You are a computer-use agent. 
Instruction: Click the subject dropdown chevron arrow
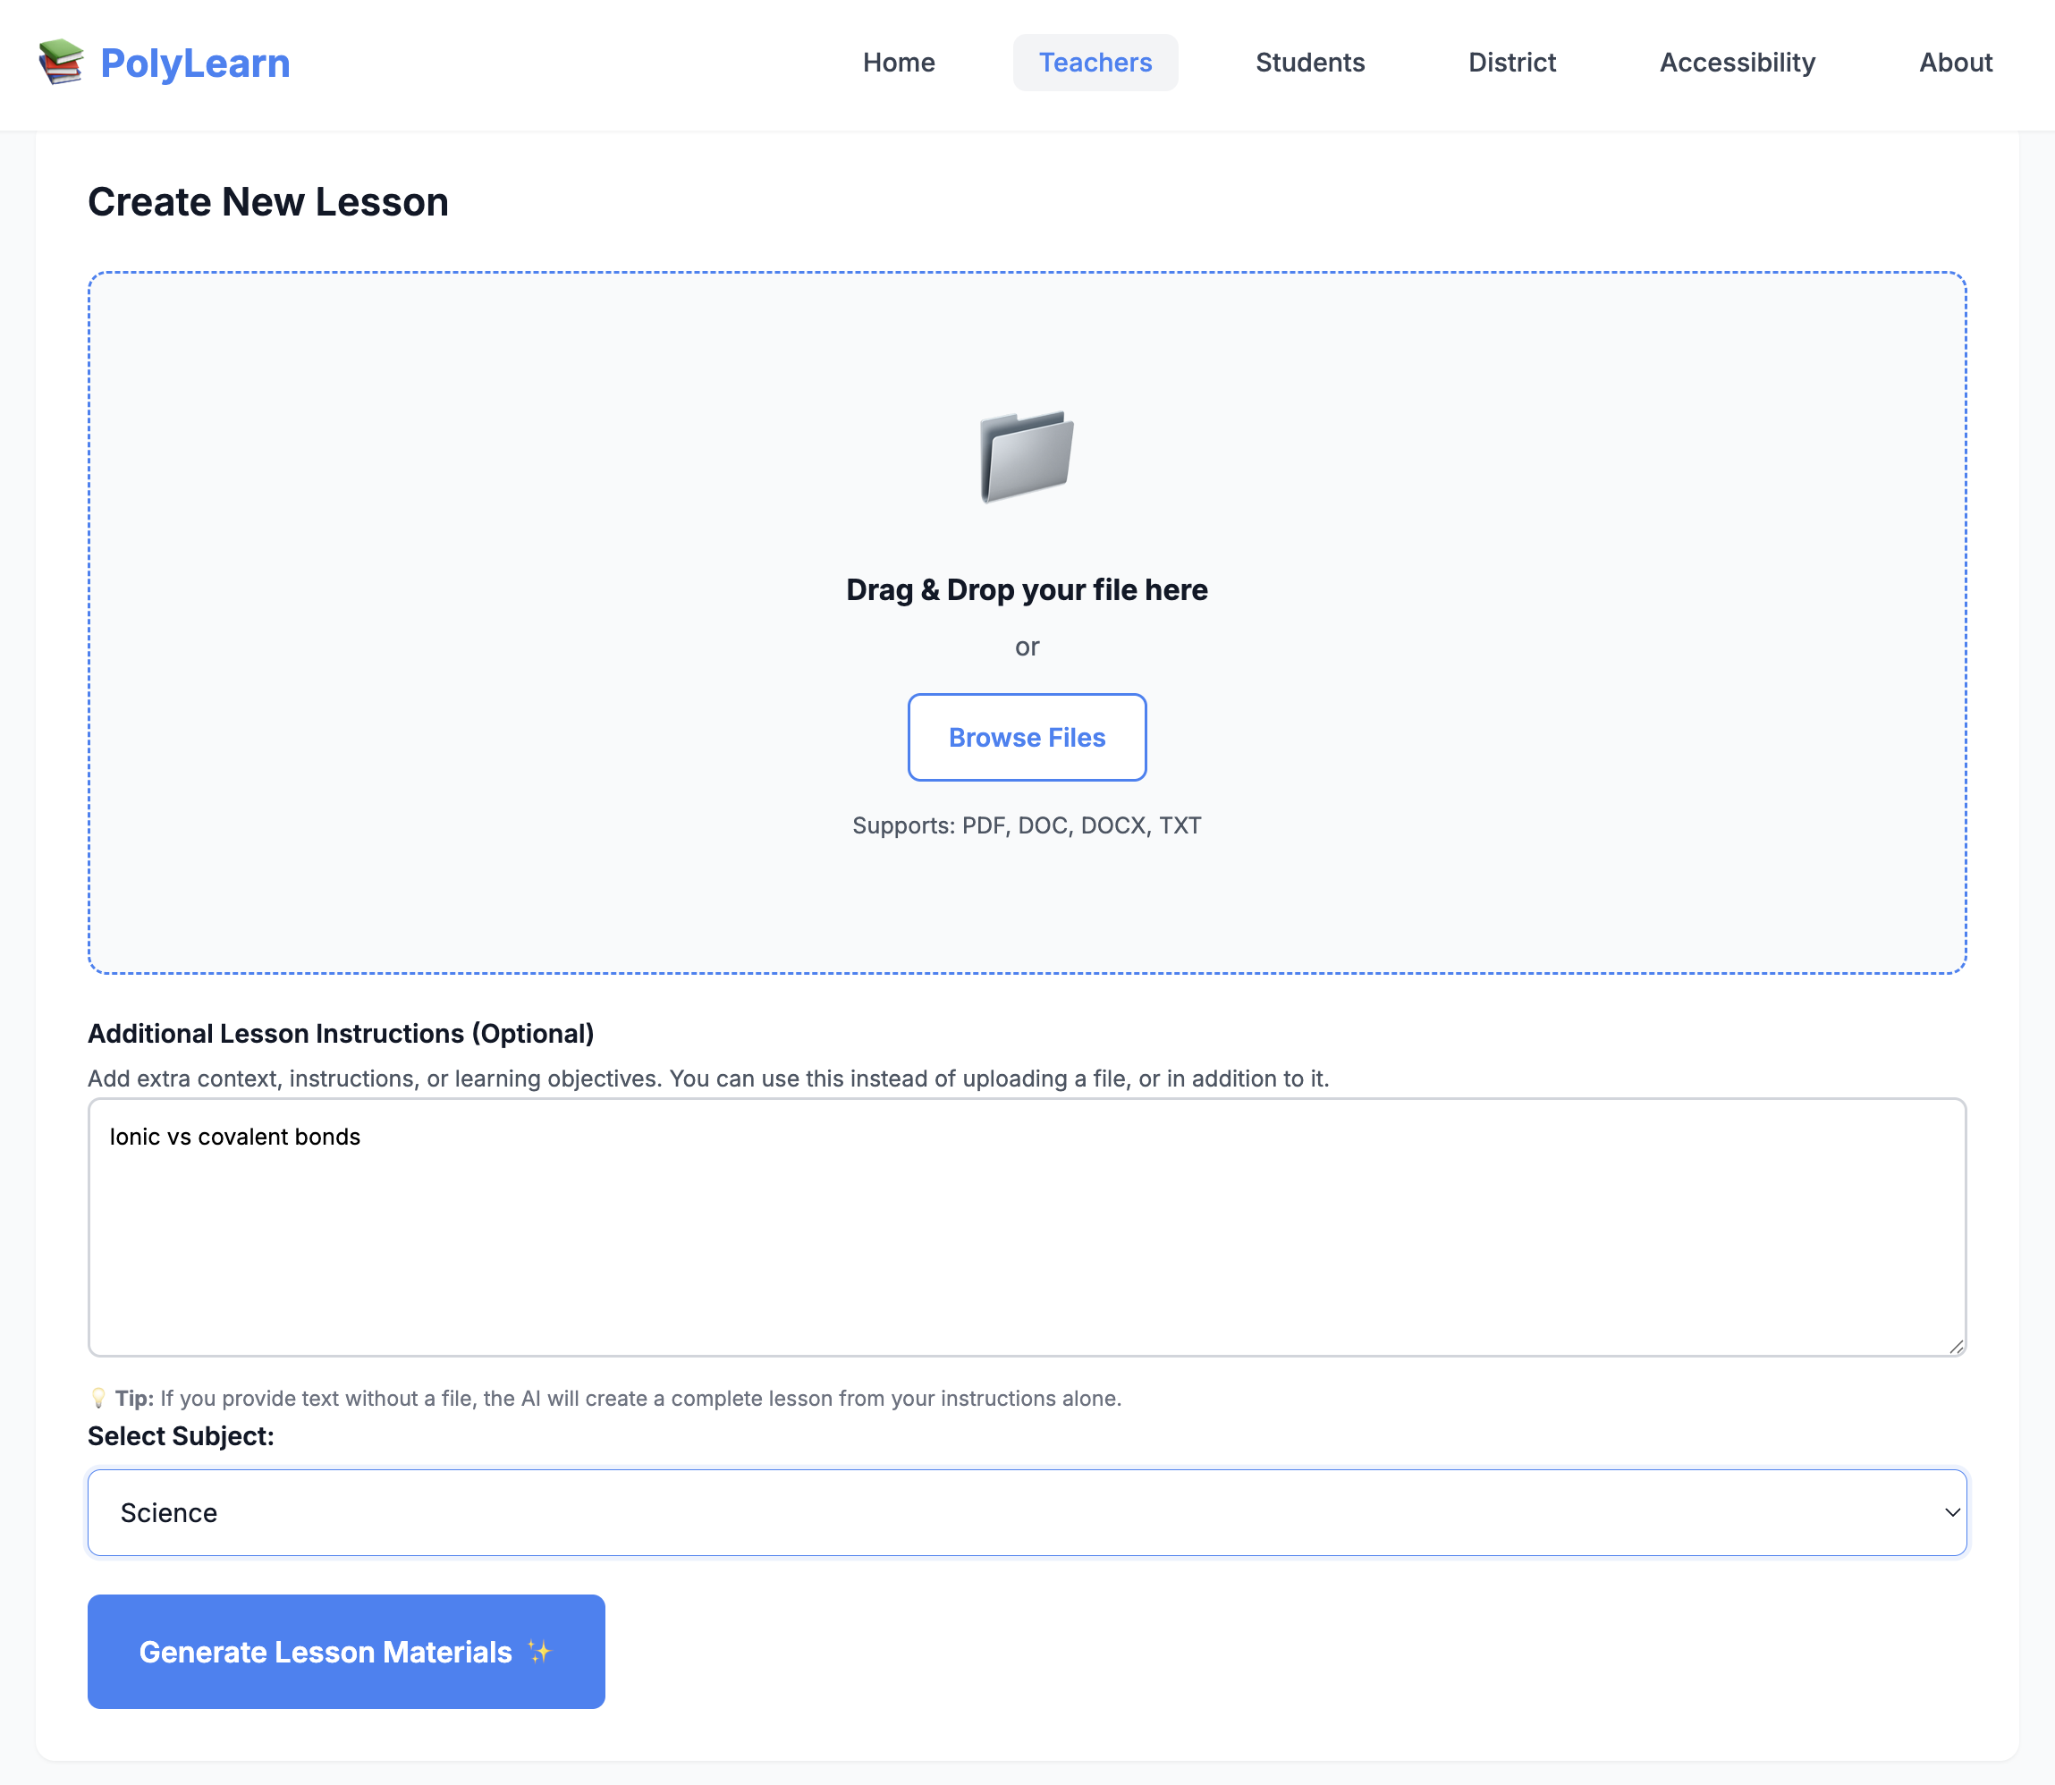pyautogui.click(x=1952, y=1512)
